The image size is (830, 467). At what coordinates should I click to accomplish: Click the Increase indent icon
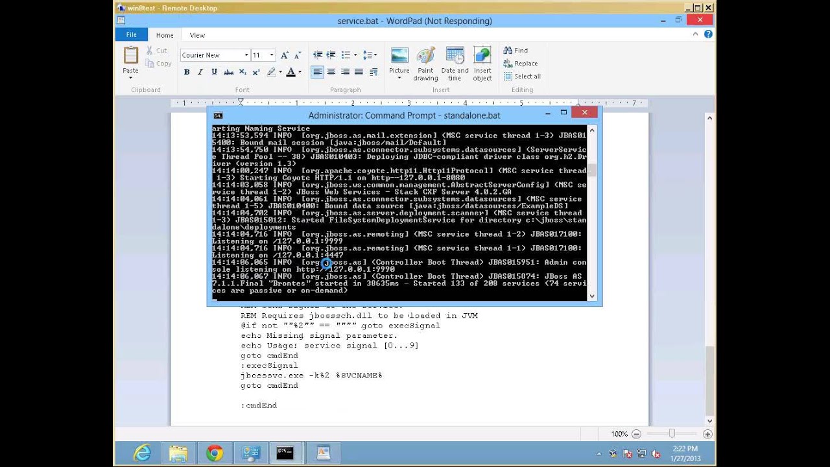pyautogui.click(x=331, y=55)
